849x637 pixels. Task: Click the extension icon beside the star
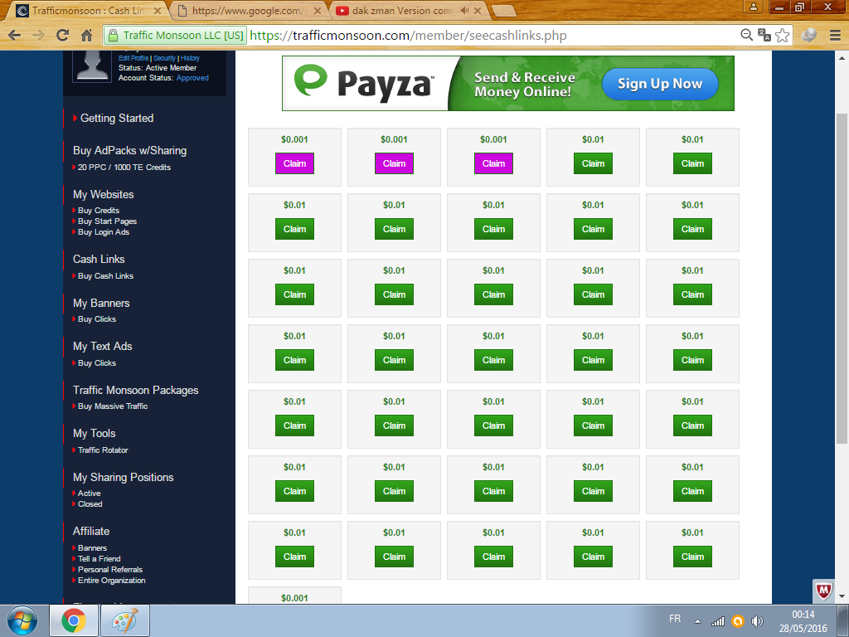pyautogui.click(x=809, y=35)
